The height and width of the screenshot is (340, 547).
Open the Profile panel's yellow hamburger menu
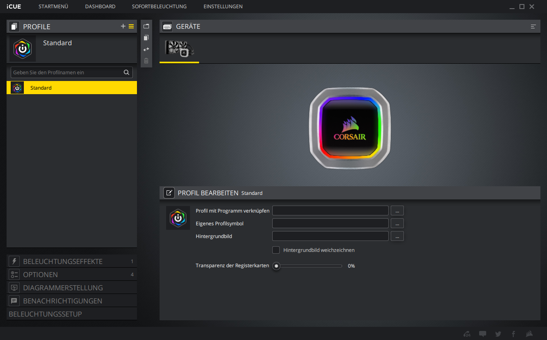131,26
